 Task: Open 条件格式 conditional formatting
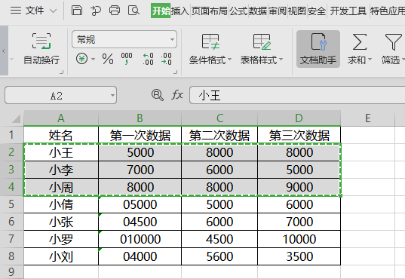pyautogui.click(x=210, y=48)
